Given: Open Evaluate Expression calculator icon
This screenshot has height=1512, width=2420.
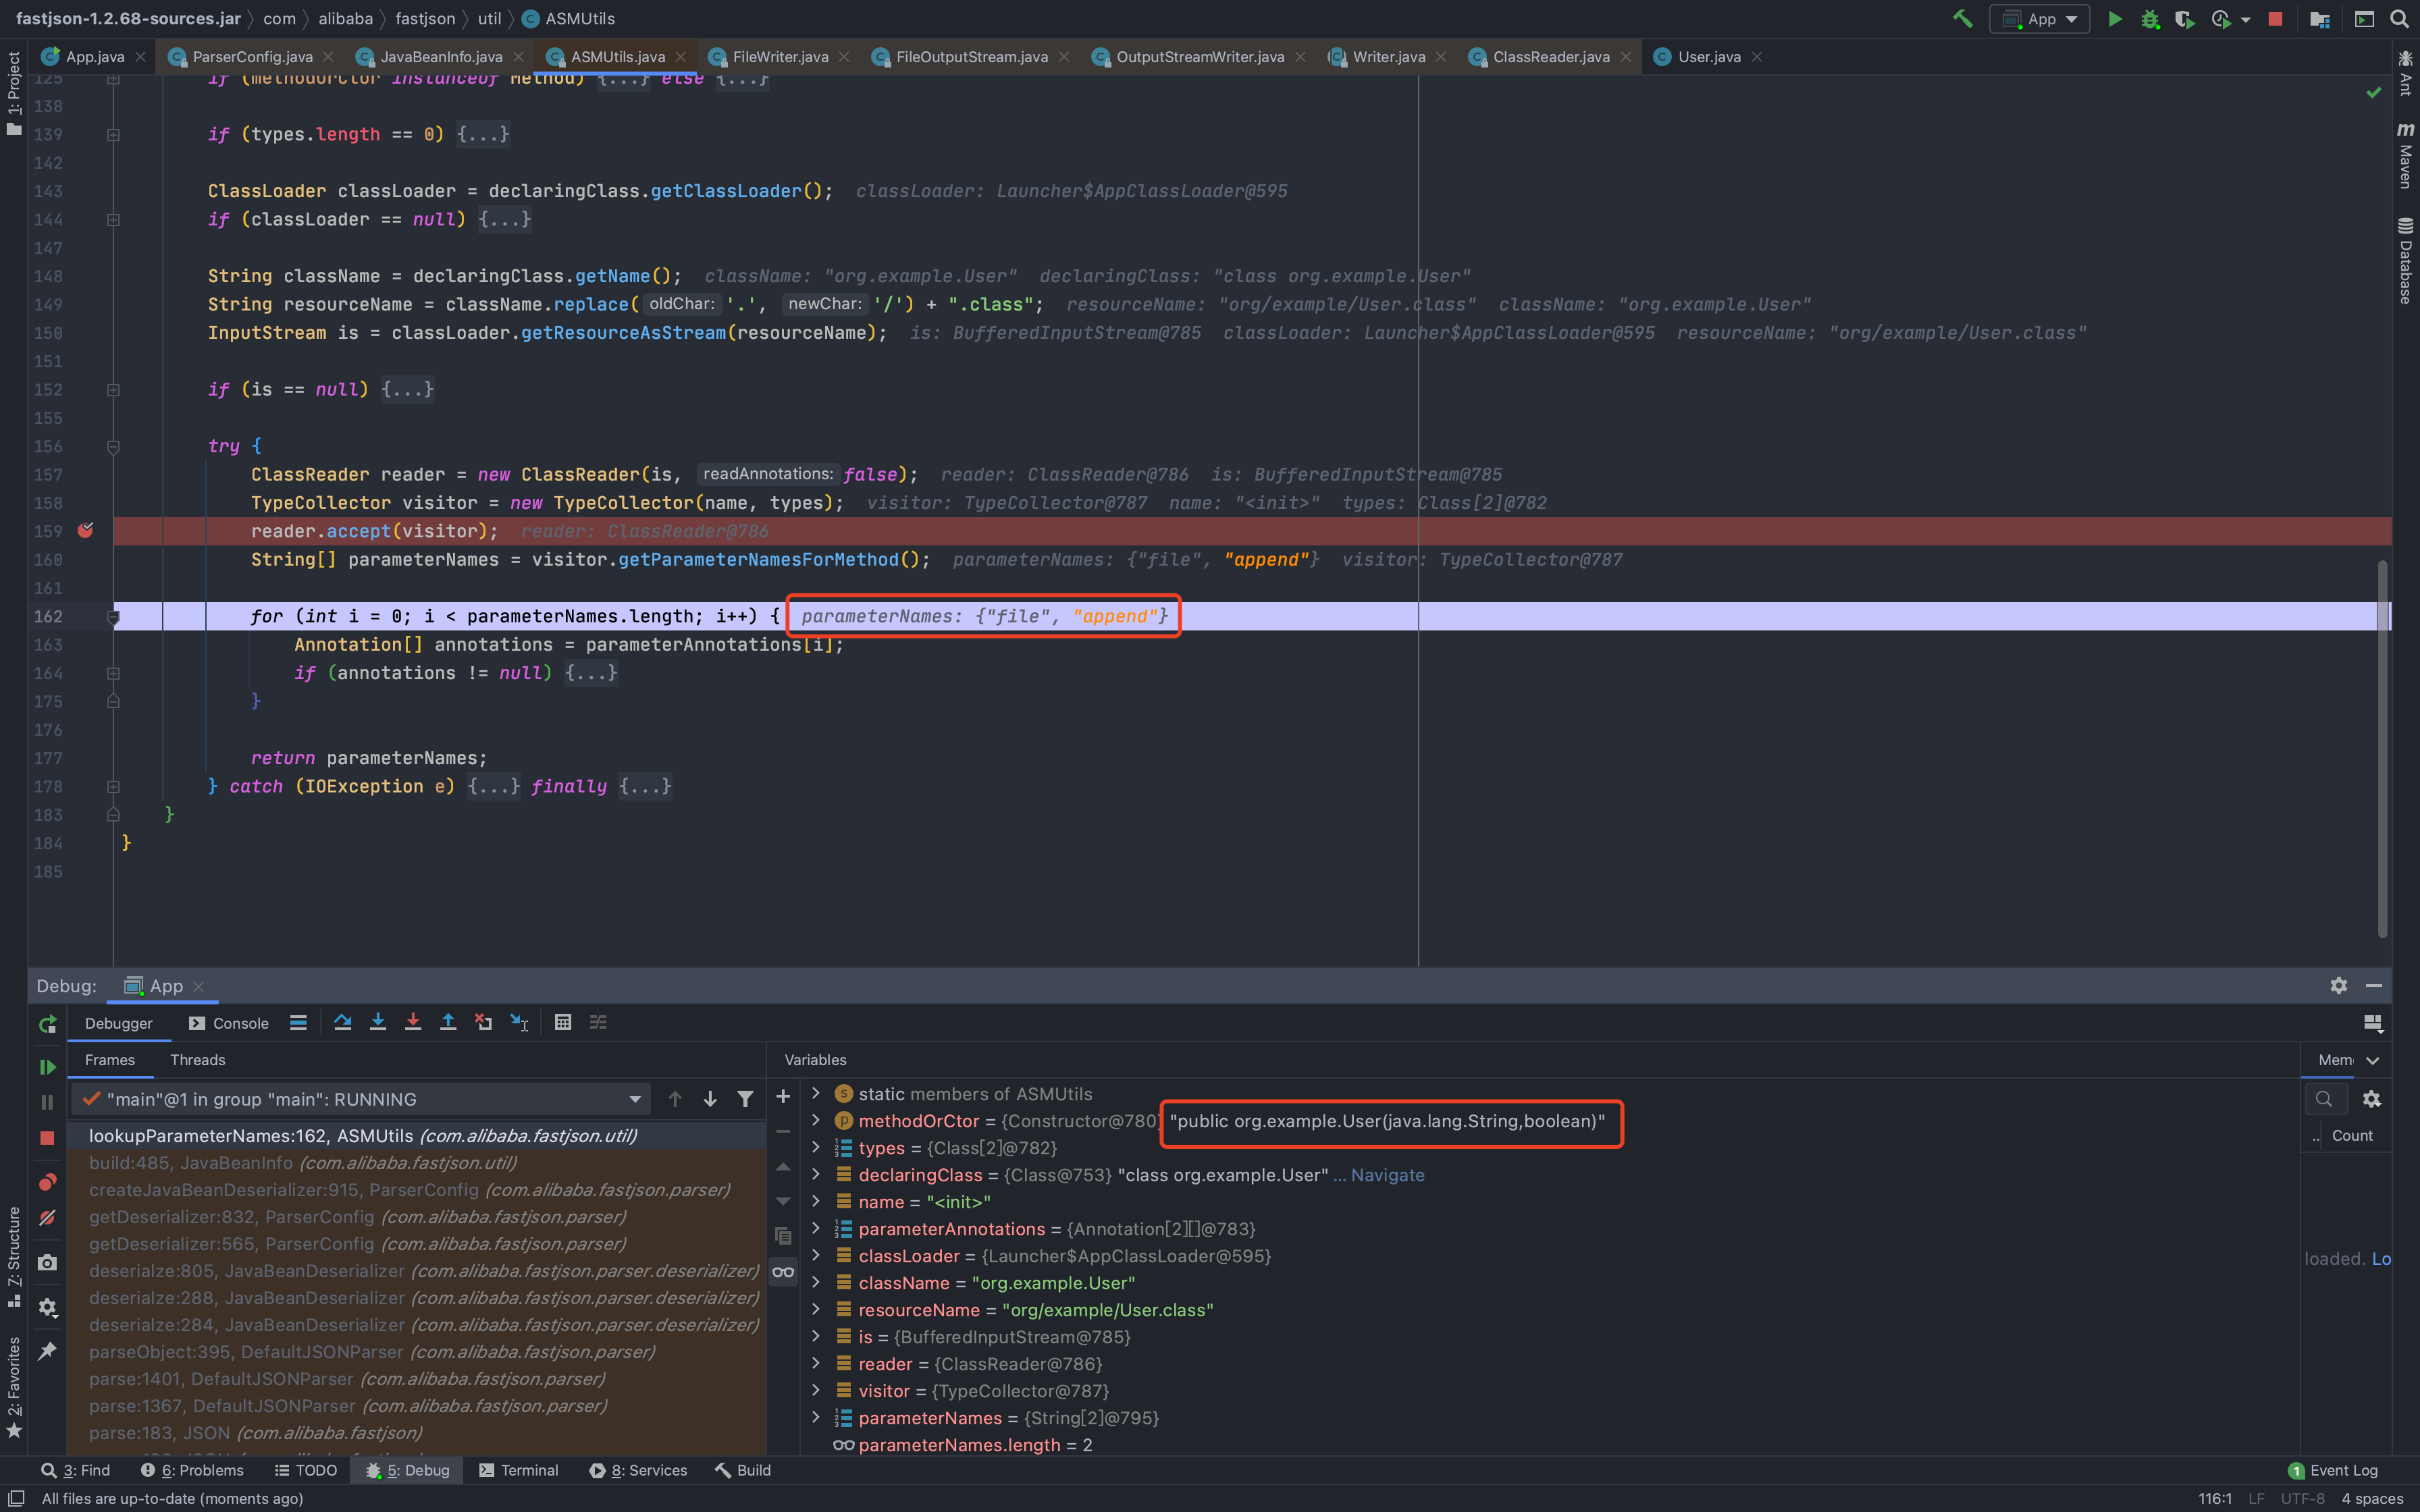Looking at the screenshot, I should click(563, 1022).
